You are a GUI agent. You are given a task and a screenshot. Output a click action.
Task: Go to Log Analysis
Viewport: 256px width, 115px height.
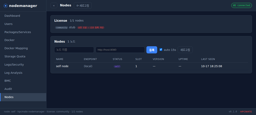[x=23, y=73]
